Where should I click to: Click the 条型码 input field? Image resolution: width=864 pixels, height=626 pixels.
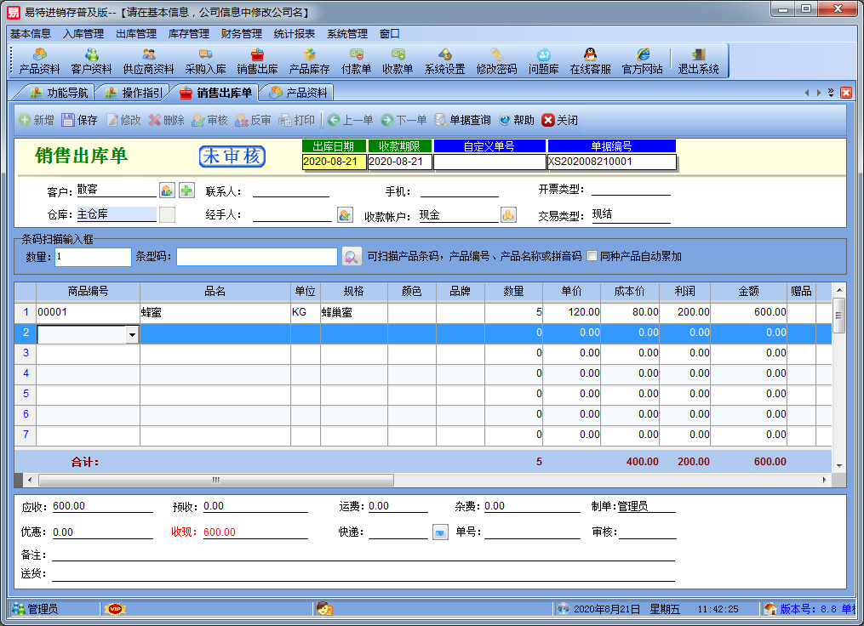click(x=257, y=256)
